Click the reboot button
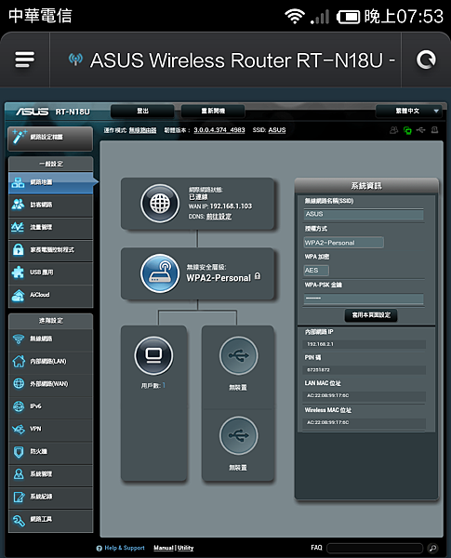This screenshot has width=451, height=558. coord(213,111)
